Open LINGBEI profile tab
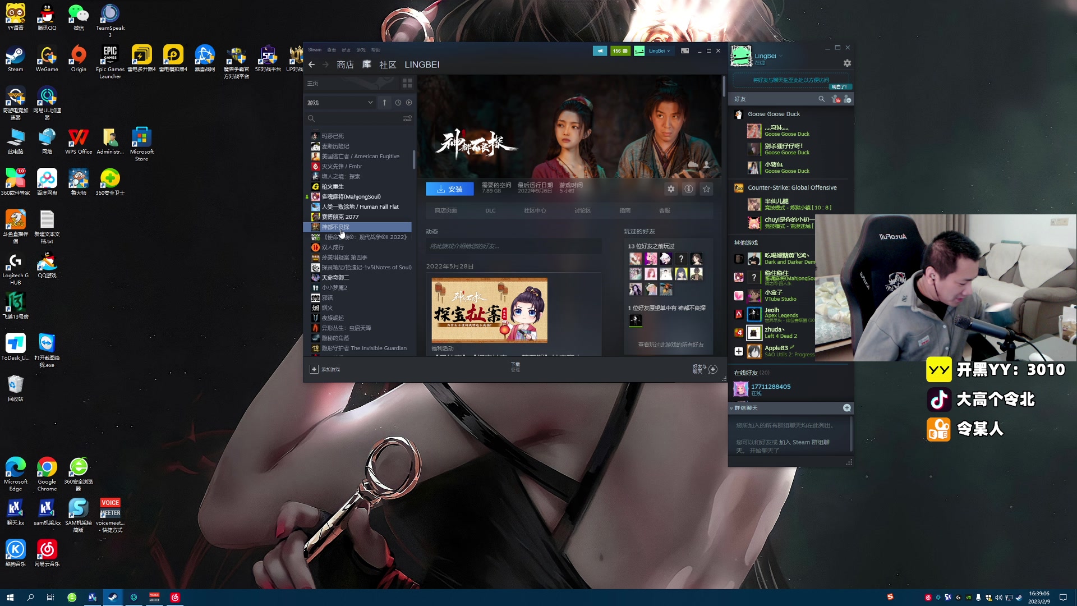The image size is (1077, 606). (422, 65)
